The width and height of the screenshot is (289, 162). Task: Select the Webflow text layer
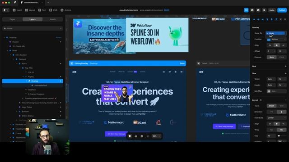pyautogui.click(x=32, y=90)
